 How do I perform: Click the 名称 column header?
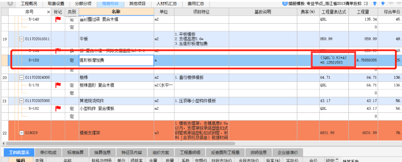(117, 12)
